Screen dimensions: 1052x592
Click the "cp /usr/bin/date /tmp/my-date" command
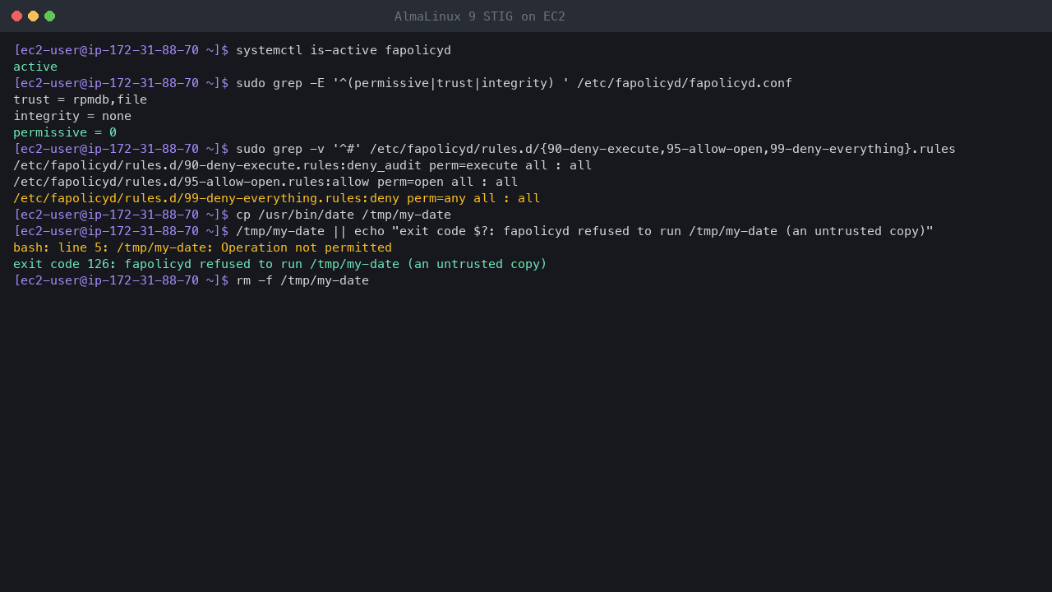[344, 215]
